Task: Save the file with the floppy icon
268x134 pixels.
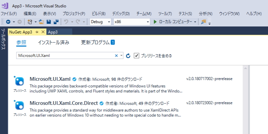Action: [x=49, y=22]
